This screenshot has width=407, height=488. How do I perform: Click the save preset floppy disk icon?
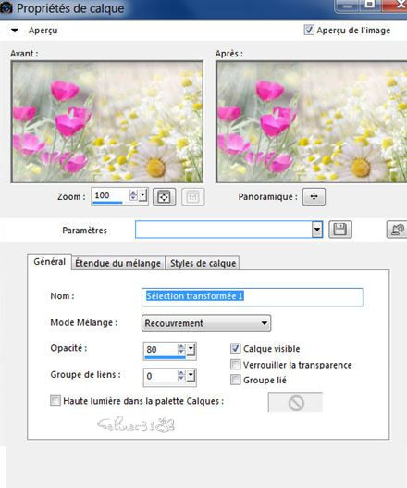[340, 230]
